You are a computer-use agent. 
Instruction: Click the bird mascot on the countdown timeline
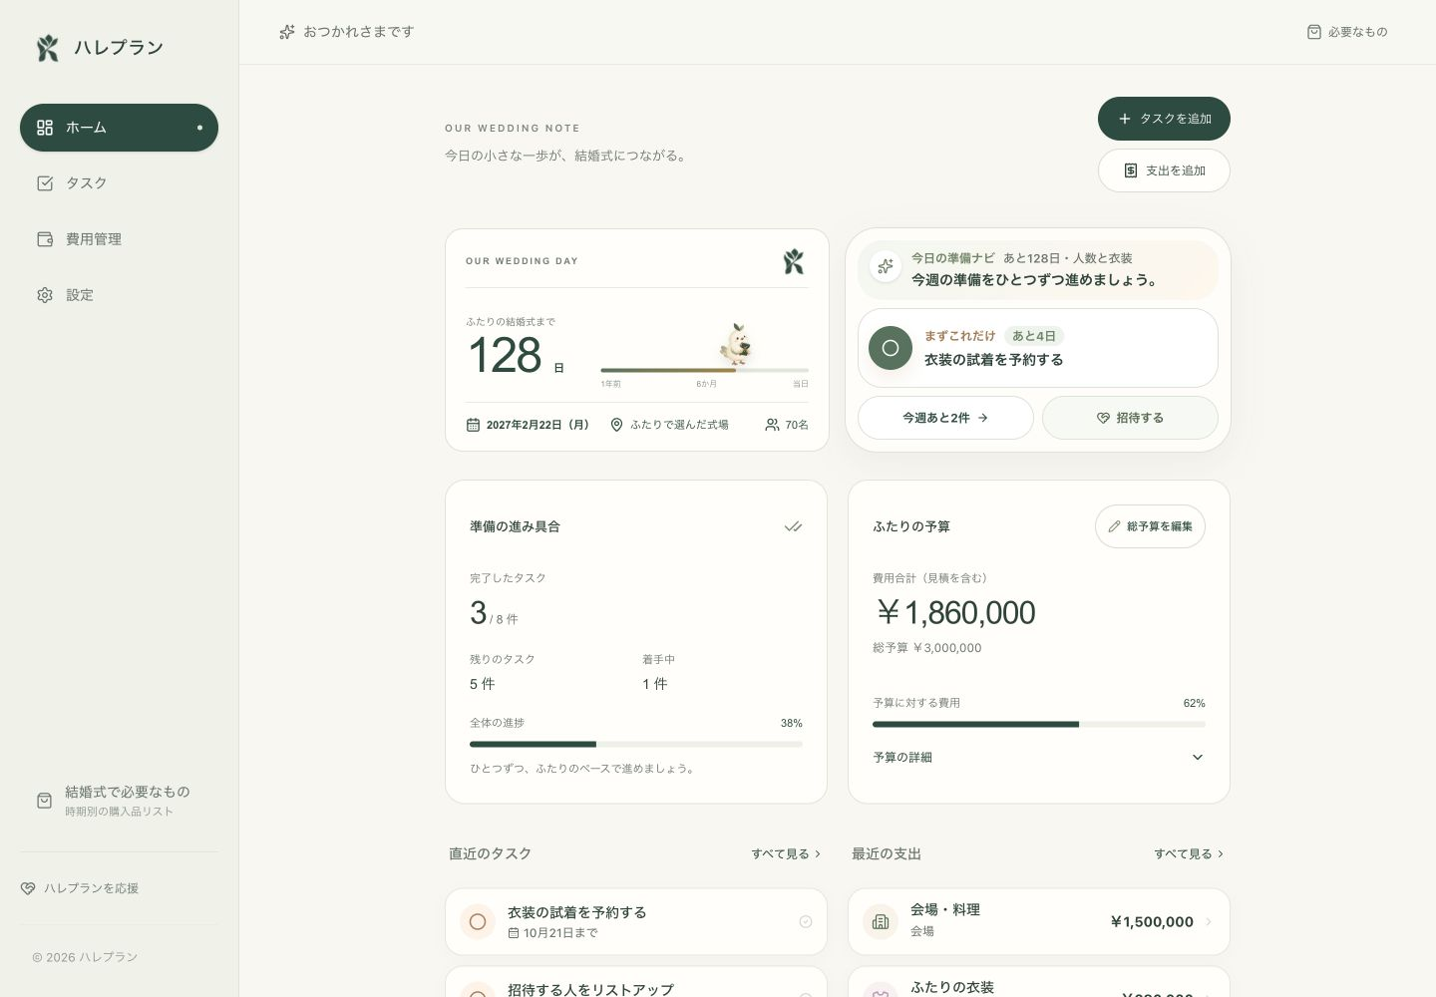click(736, 345)
